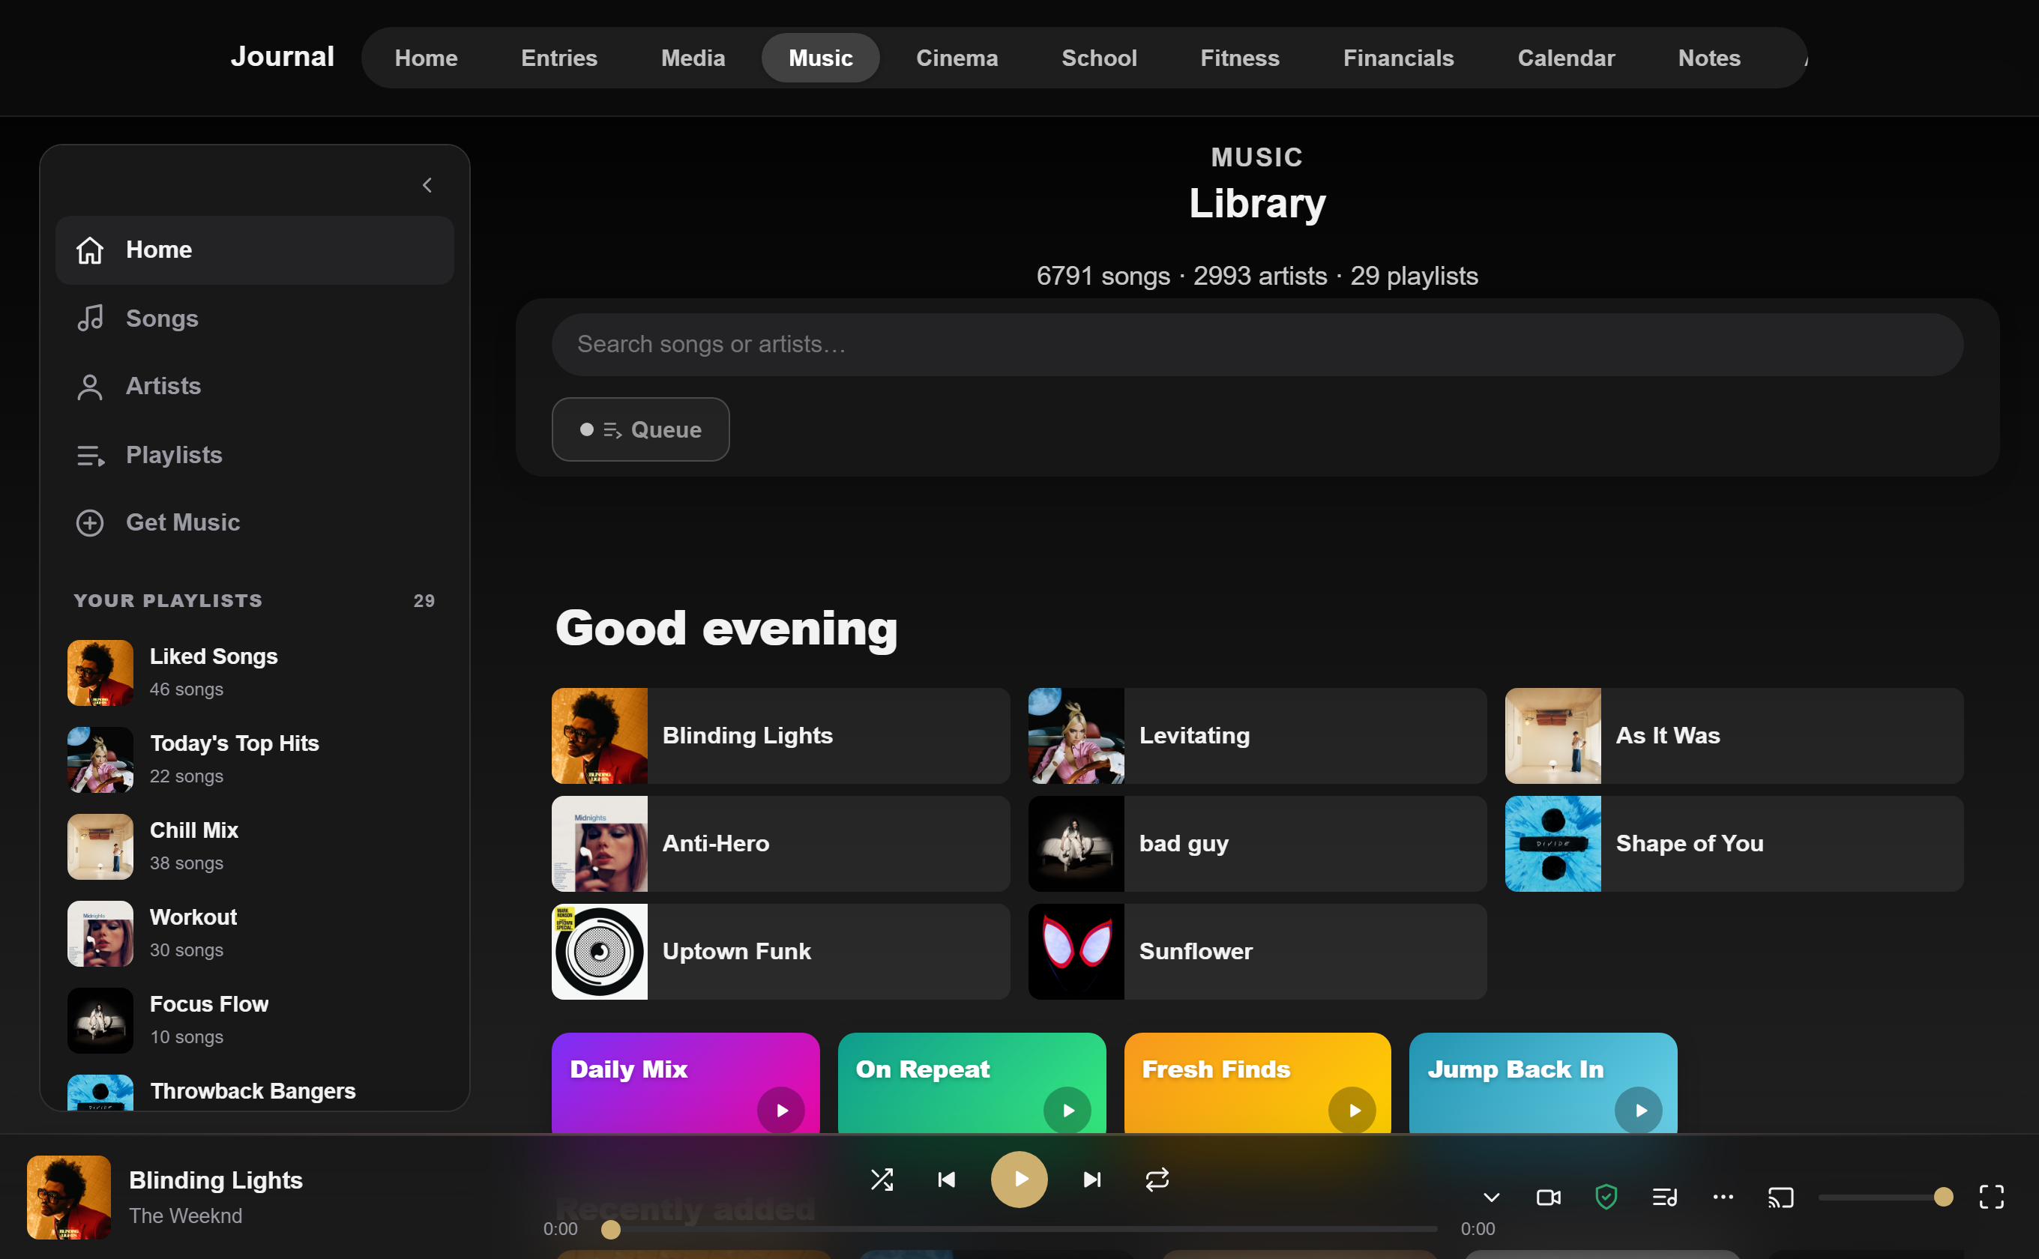The height and width of the screenshot is (1259, 2039).
Task: Switch to the School tab
Action: pos(1099,58)
